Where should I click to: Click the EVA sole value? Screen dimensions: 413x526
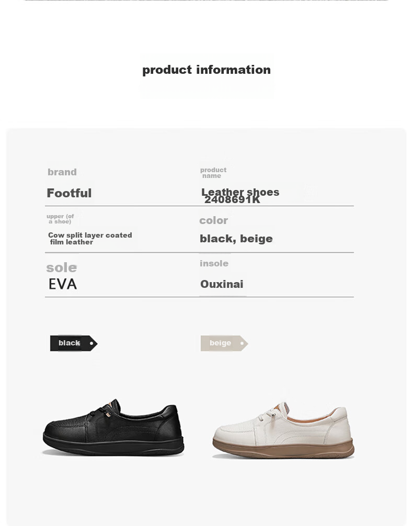pyautogui.click(x=63, y=284)
